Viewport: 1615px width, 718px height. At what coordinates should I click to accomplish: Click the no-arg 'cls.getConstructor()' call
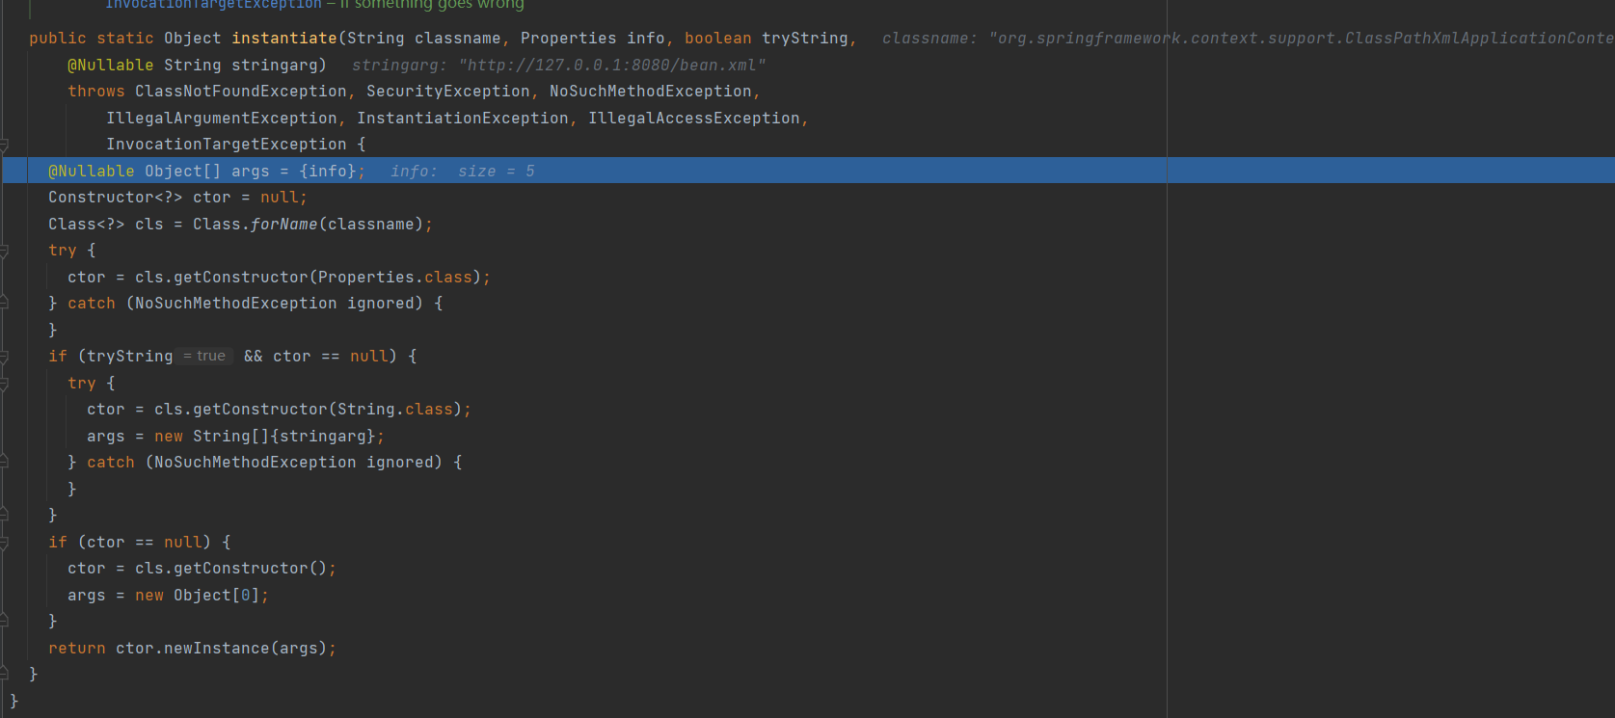(230, 569)
